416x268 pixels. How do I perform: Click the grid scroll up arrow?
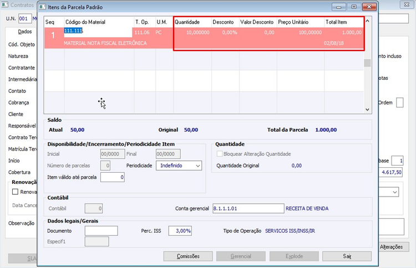367,21
